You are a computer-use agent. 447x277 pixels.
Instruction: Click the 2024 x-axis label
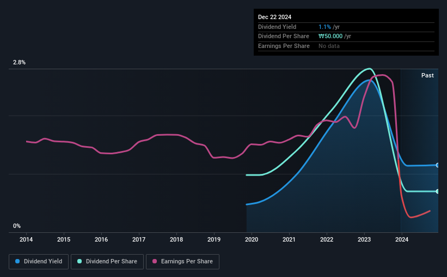click(x=402, y=239)
